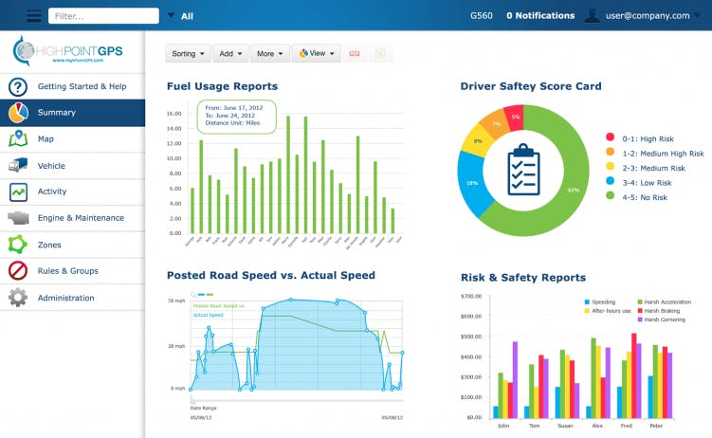712x438 pixels.
Task: Click the Activity chart icon
Action: pos(18,192)
